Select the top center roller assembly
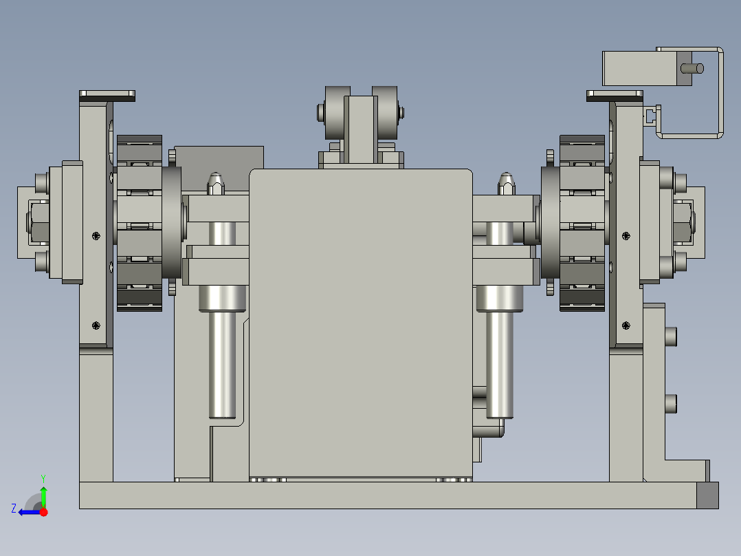This screenshot has height=556, width=741. 361,125
